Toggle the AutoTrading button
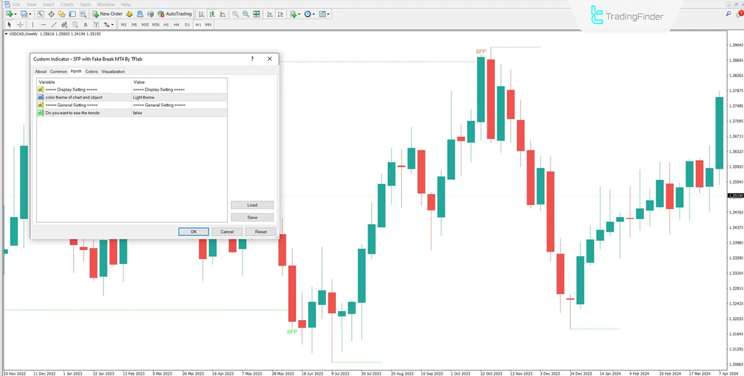 click(x=175, y=14)
